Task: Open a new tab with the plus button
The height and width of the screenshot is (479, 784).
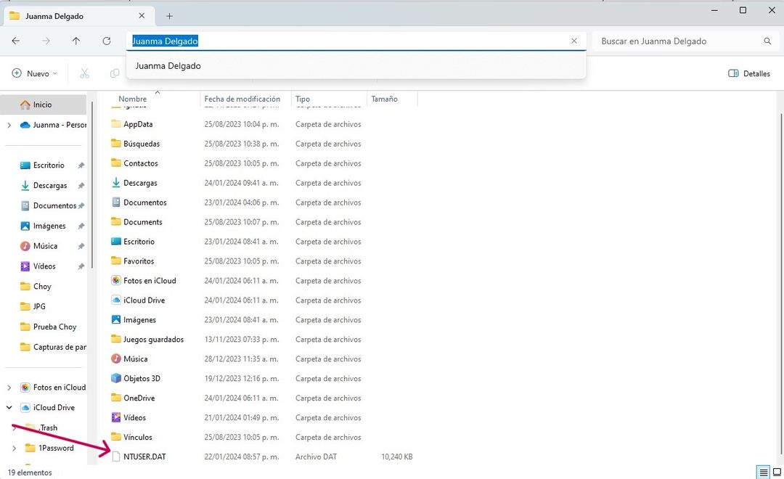Action: (x=169, y=15)
